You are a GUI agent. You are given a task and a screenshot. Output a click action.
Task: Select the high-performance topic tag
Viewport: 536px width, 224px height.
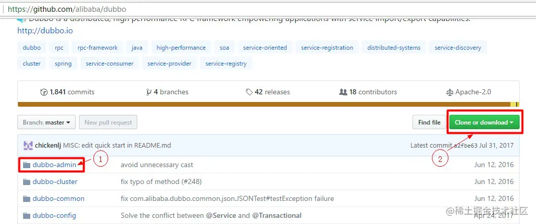(181, 48)
